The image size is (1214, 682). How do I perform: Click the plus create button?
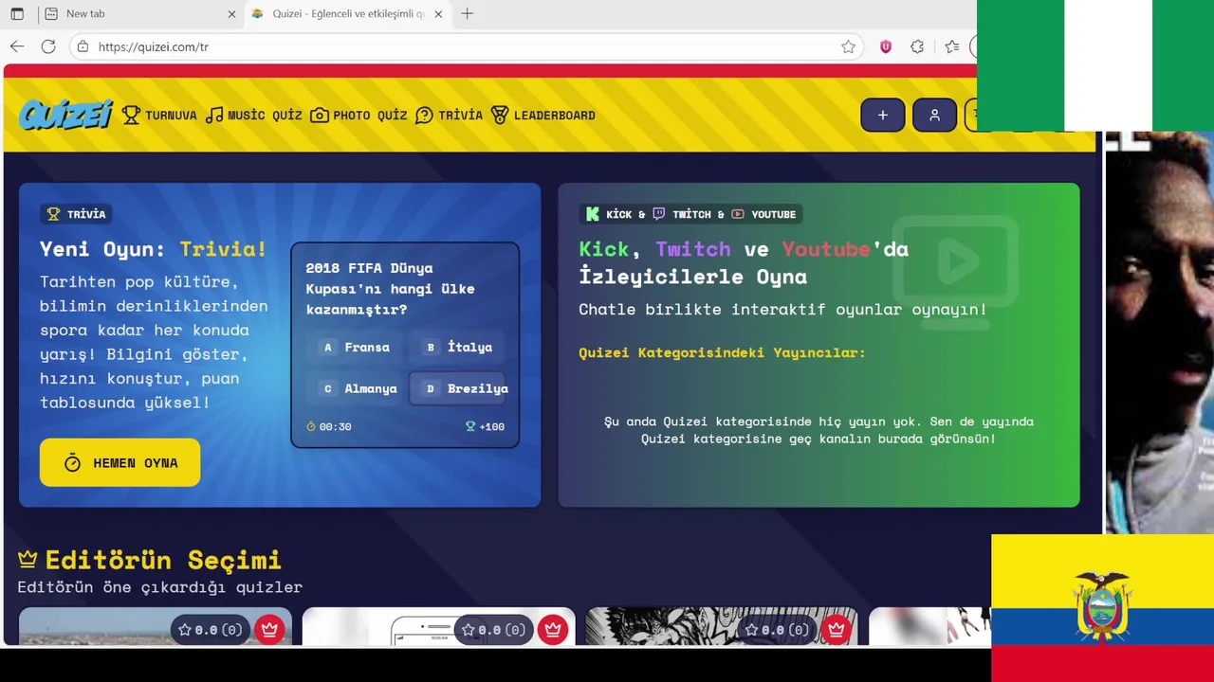tap(883, 115)
